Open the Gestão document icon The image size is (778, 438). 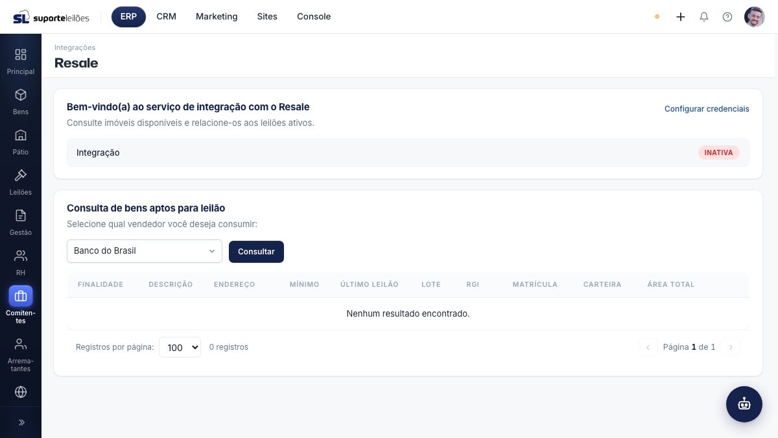tap(21, 215)
